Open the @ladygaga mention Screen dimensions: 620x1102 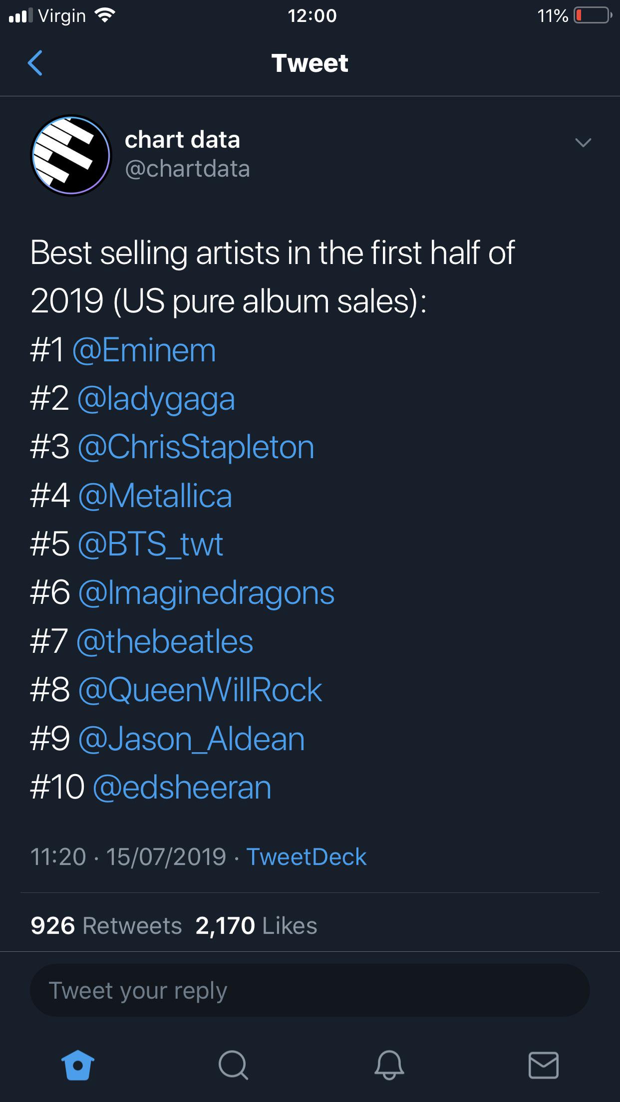157,399
